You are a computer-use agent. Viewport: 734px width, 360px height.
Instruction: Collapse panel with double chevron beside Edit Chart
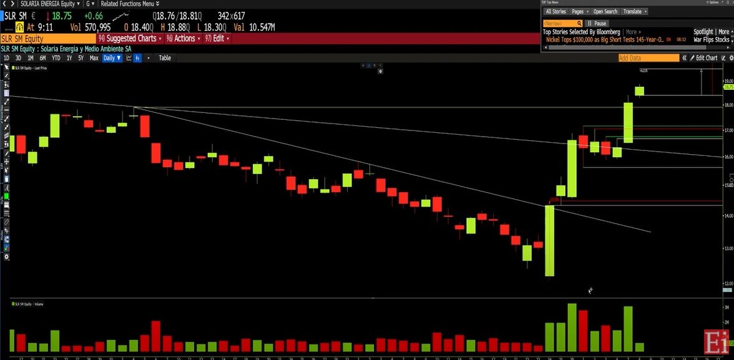(684, 58)
